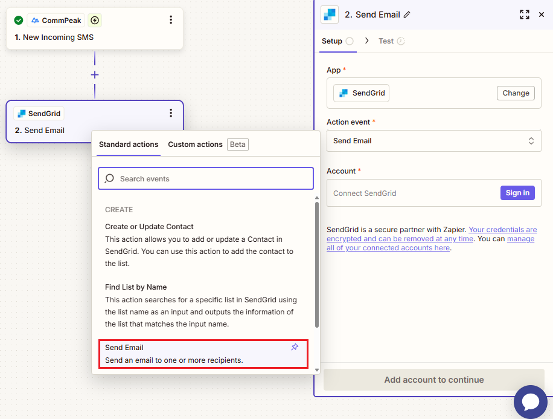553x419 pixels.
Task: Click the scrollbar up arrow
Action: tap(317, 198)
